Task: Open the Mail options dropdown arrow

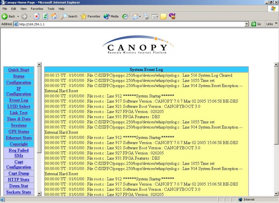Action: pyautogui.click(x=140, y=16)
